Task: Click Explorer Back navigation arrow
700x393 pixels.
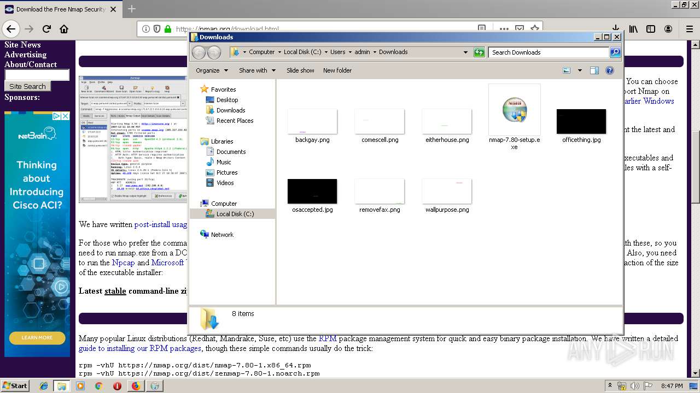Action: pos(199,52)
